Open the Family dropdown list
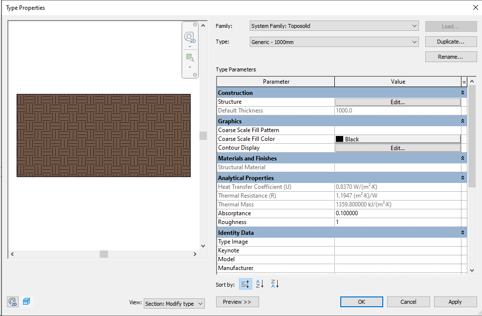Viewport: 482px width, 316px height. point(415,26)
